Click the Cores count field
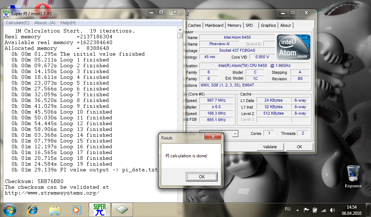371x217 pixels. 269,133
